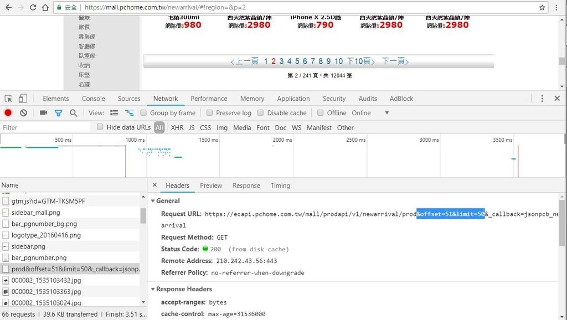Bookmark this page with star icon

[x=542, y=7]
